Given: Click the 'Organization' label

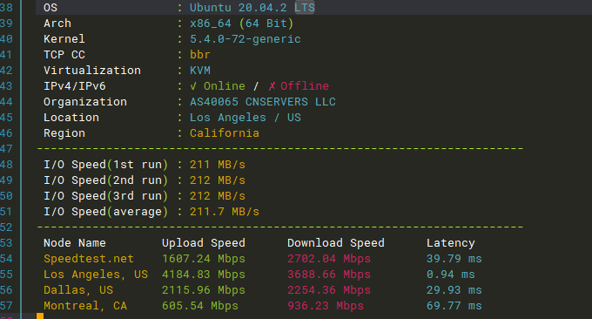Looking at the screenshot, I should click(85, 102).
